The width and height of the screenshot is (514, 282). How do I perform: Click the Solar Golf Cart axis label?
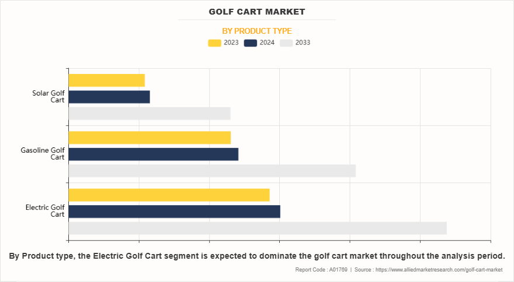tap(48, 96)
